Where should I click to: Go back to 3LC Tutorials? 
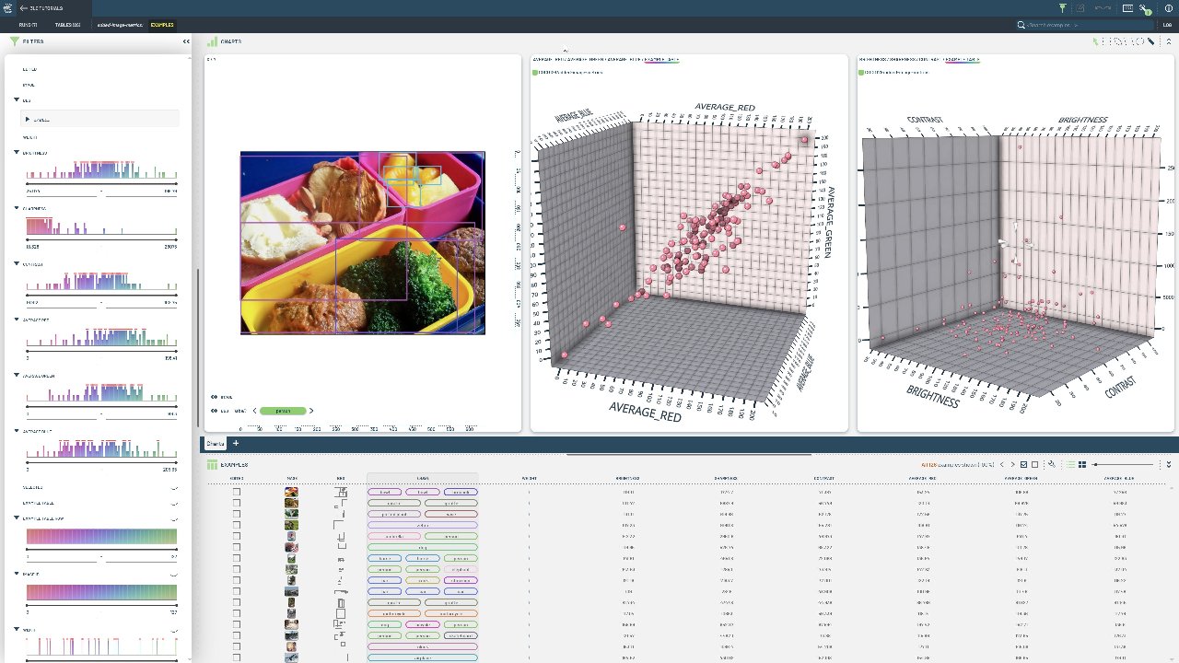[41, 8]
